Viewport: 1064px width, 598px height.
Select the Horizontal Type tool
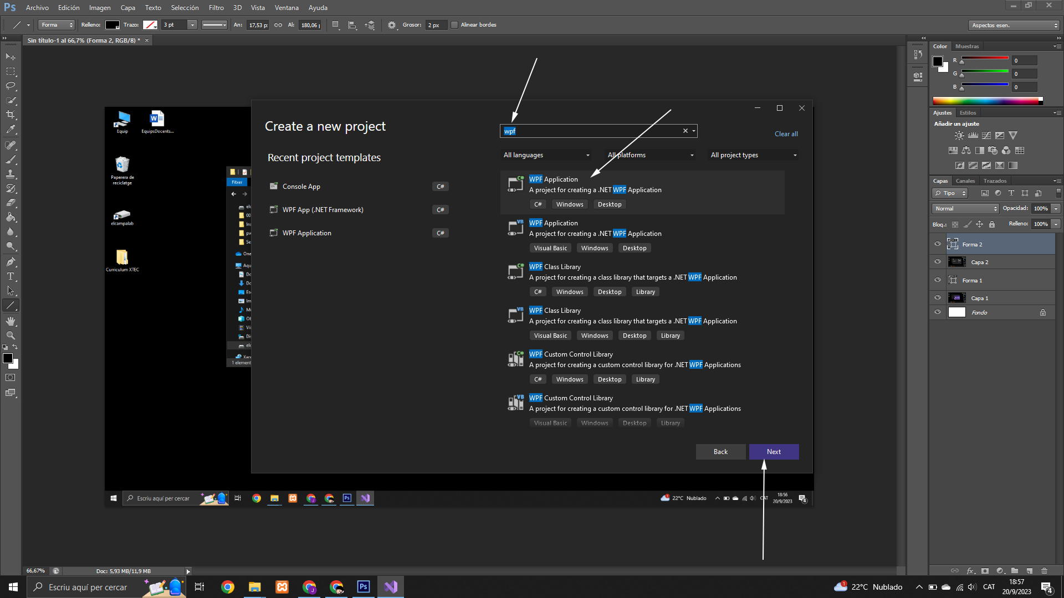tap(11, 276)
